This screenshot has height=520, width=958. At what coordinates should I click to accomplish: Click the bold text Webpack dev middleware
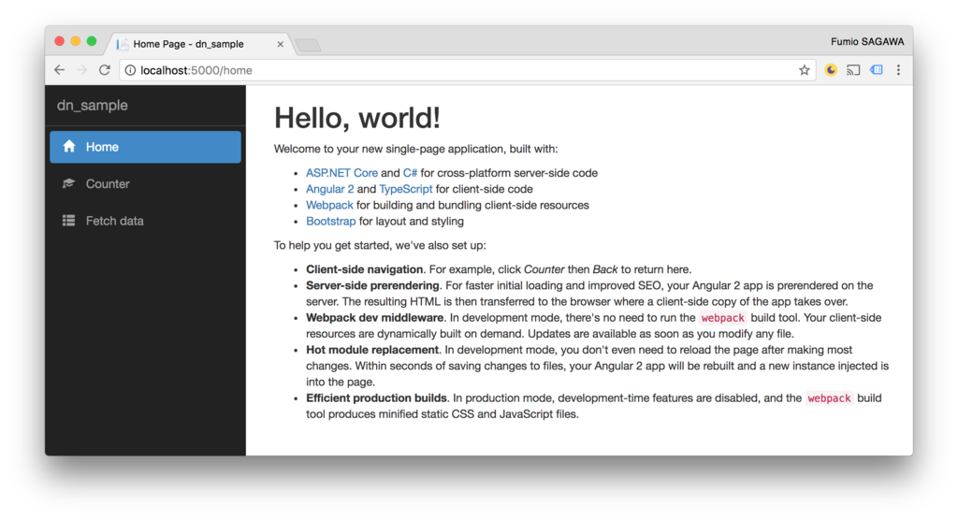[374, 318]
